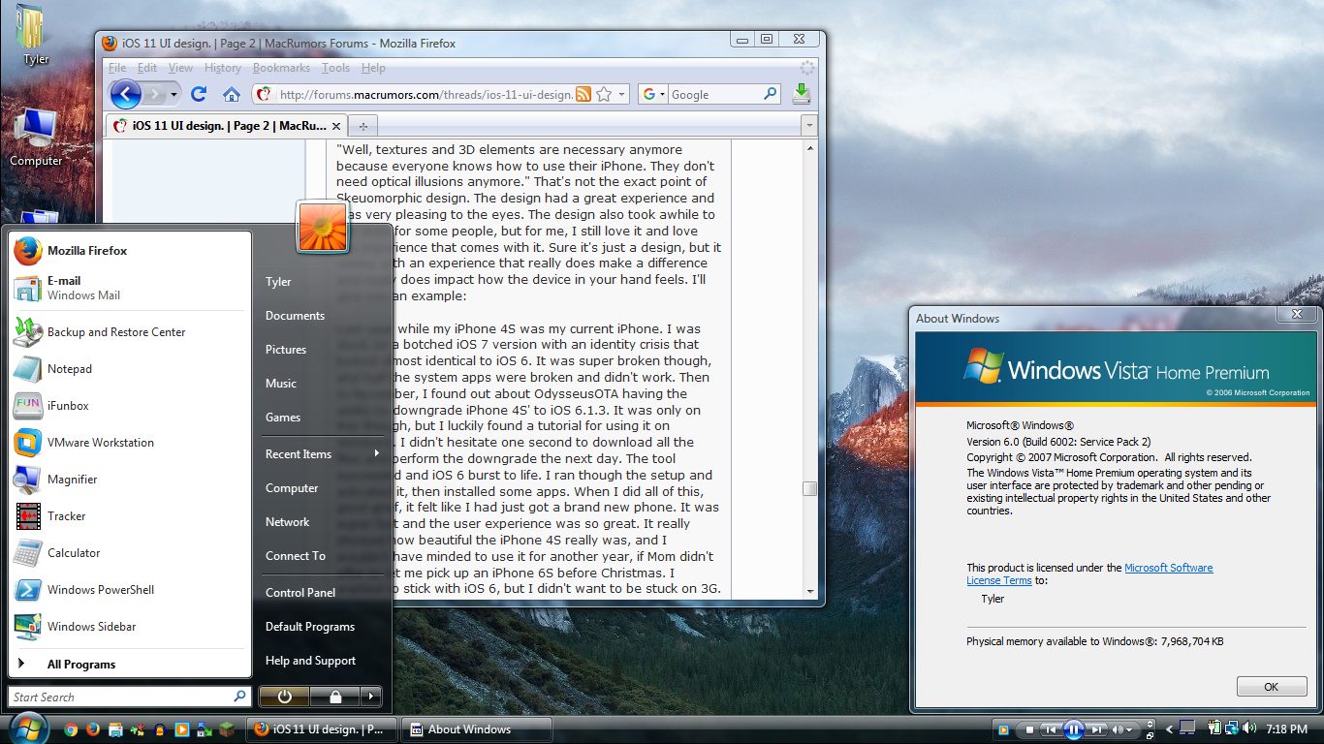This screenshot has height=744, width=1324.
Task: Open the Bookmarks menu in Firefox
Action: [x=281, y=68]
